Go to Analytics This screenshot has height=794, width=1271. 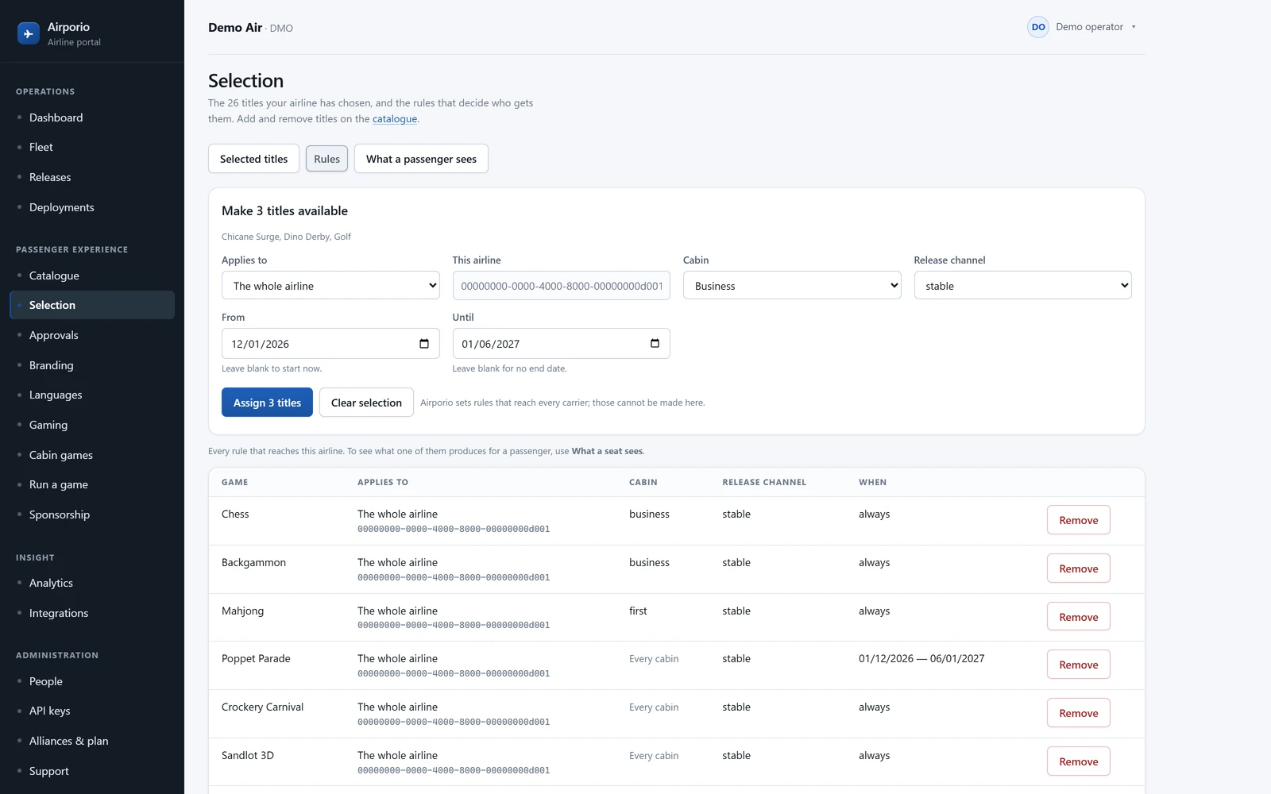point(92,583)
